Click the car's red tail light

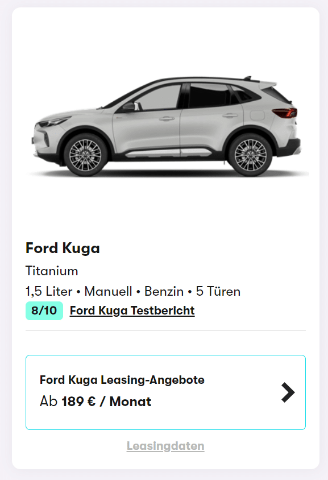(x=285, y=113)
